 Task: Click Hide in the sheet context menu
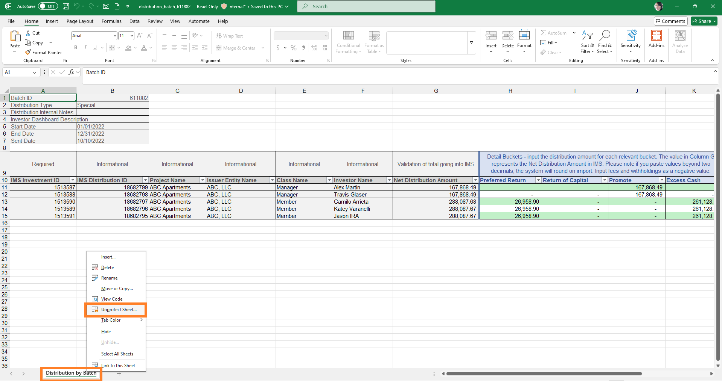tap(116, 332)
